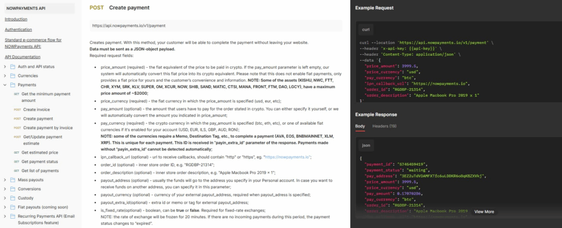Click Recurring Payments API (Email Subscriptions feature) label
Viewport: 562px width, 228px height.
(x=46, y=219)
